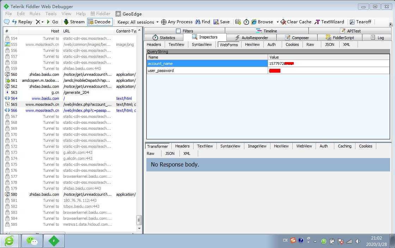Select the request HexView tab
Screen dimensions: 395x248
tap(252, 44)
